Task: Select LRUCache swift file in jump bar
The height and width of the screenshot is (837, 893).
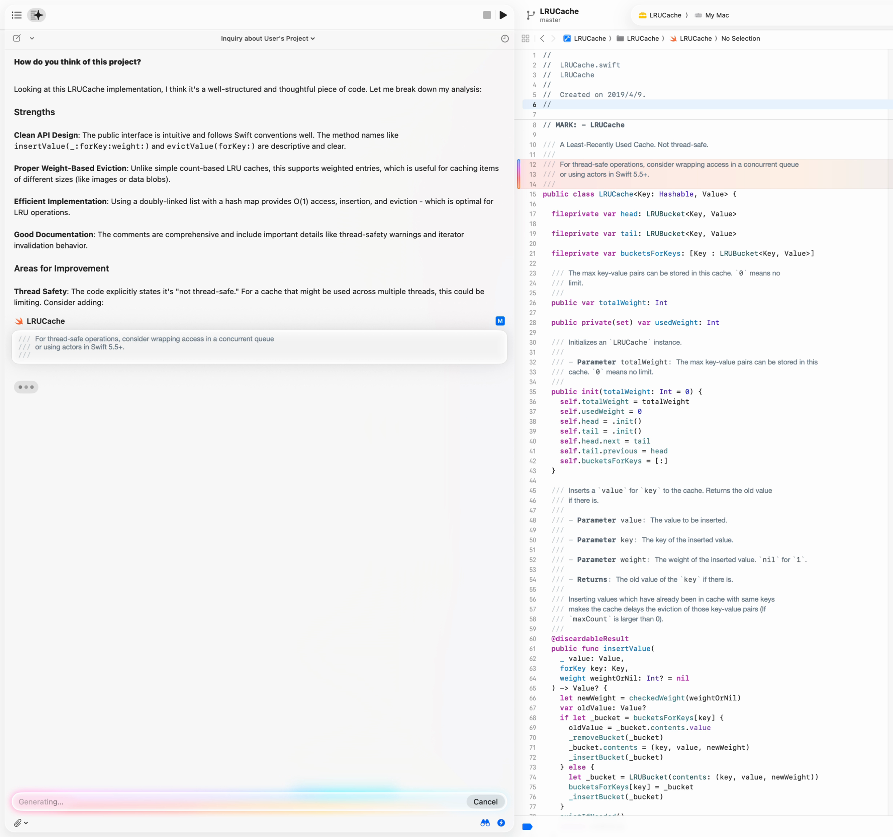Action: (x=691, y=39)
